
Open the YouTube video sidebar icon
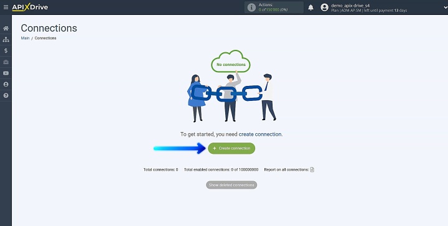tap(6, 73)
